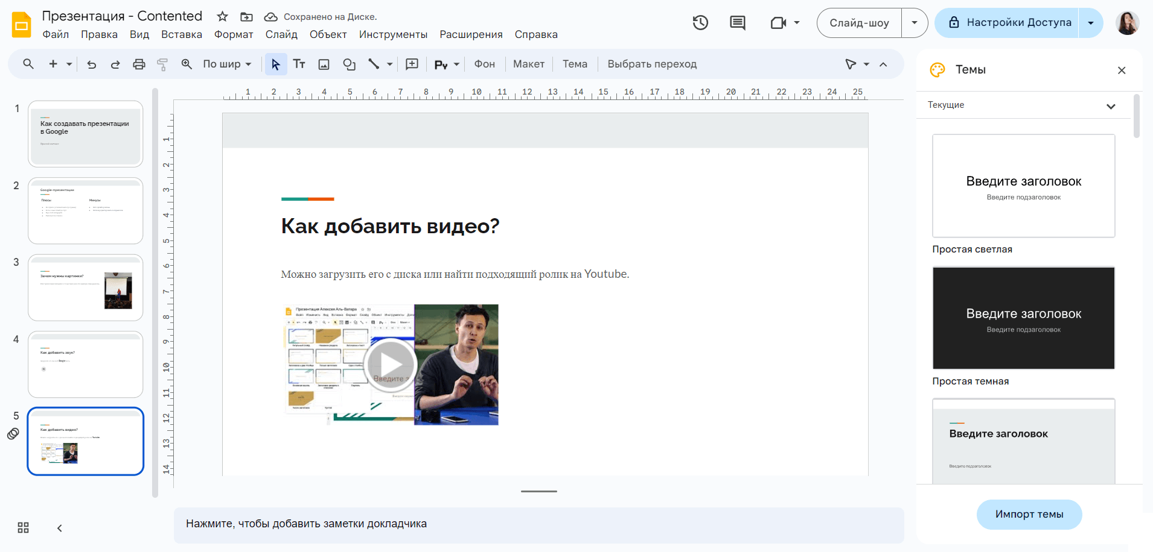Expand line tool options arrow
Screen dimensions: 1153x552
tap(389, 64)
